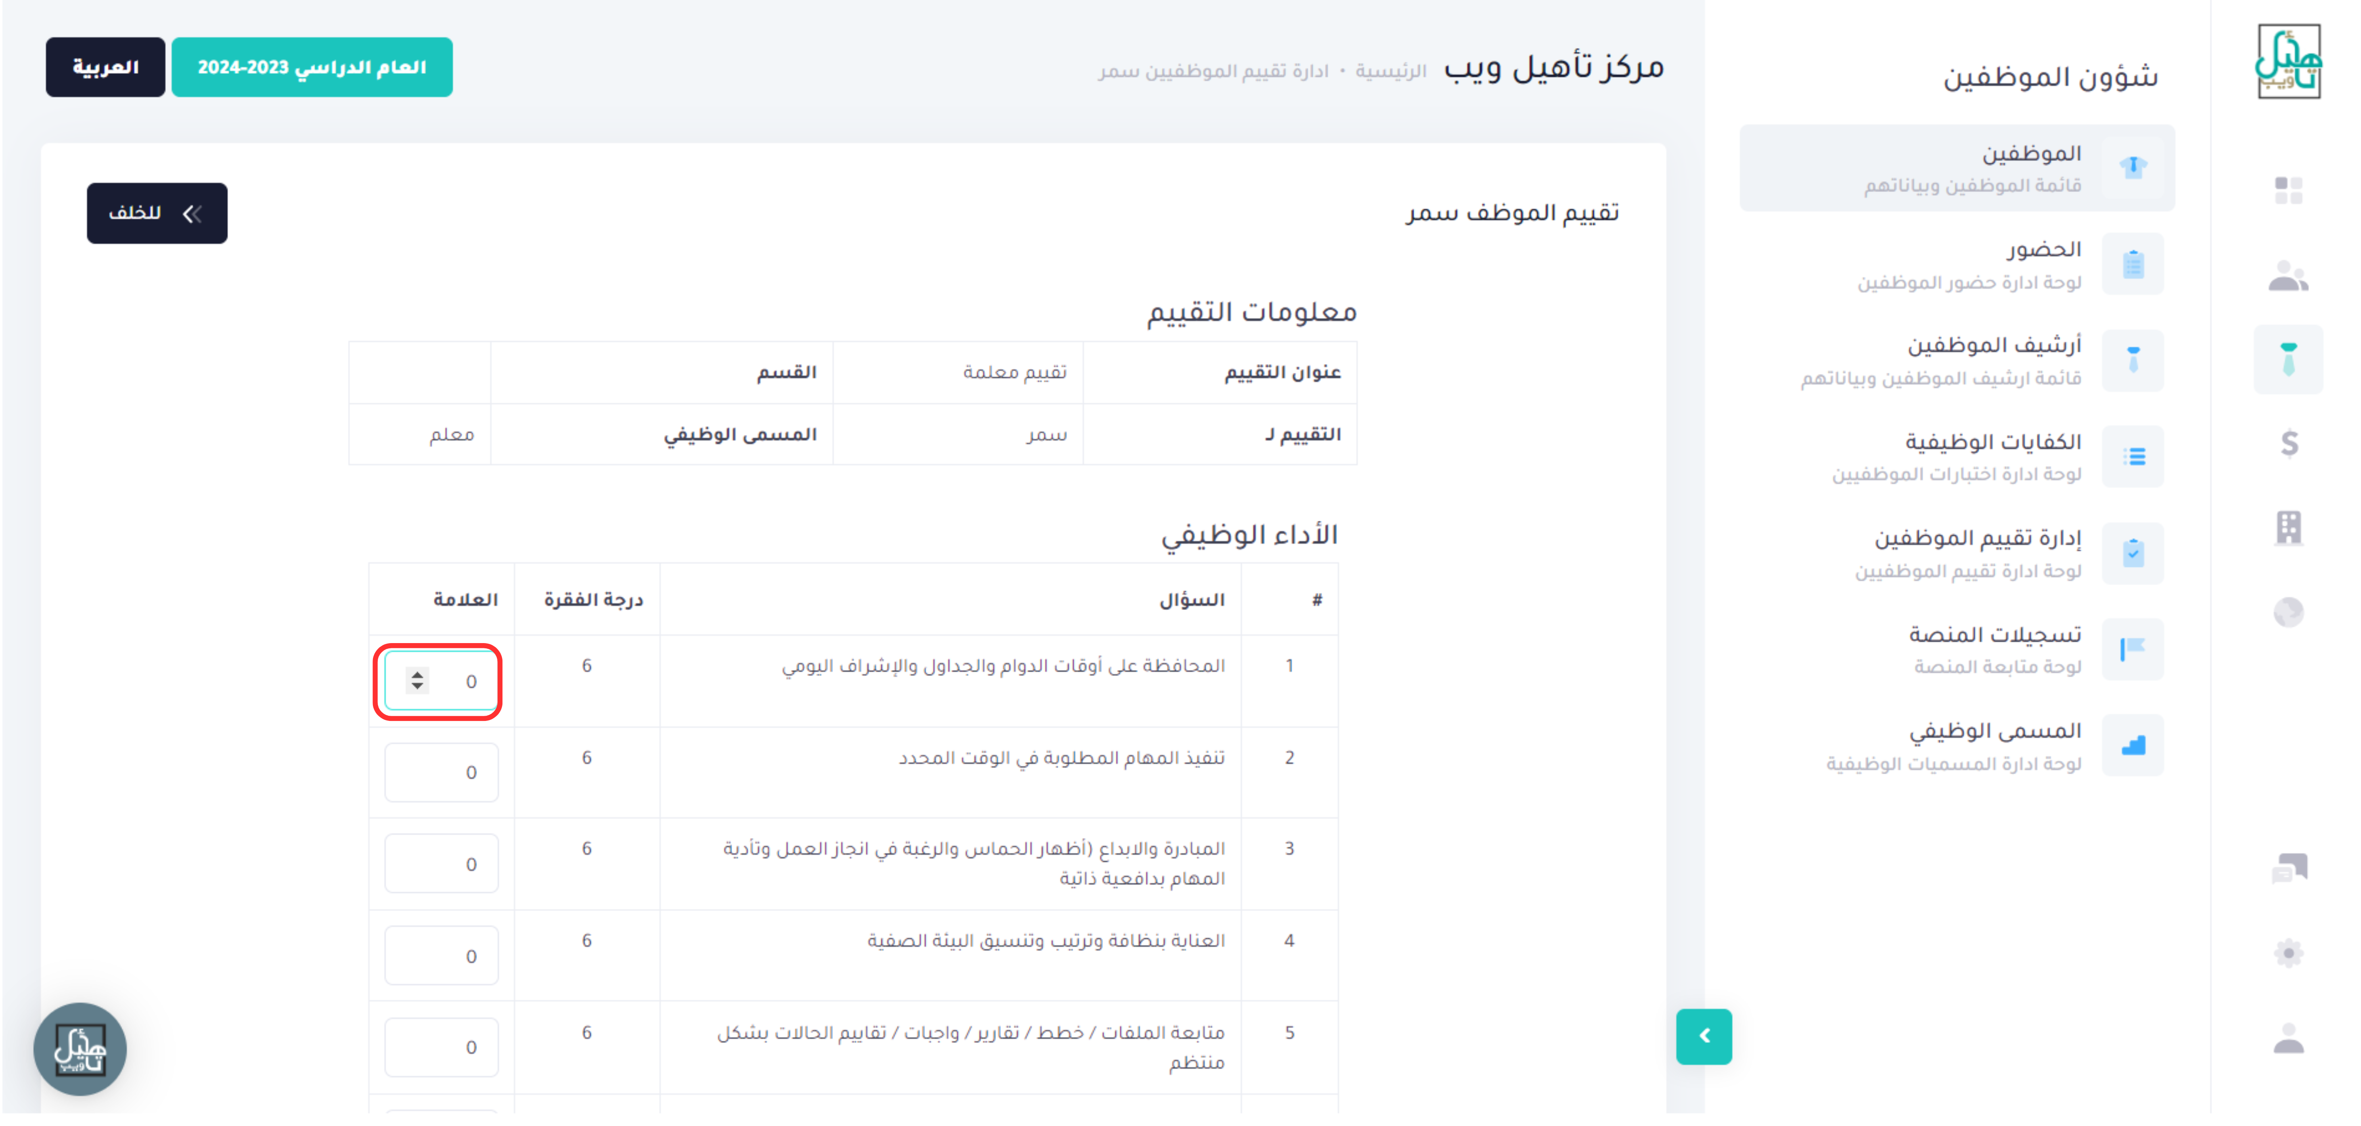Click the تقييم الموظف سمر page heading
The width and height of the screenshot is (2361, 1126).
coord(1512,213)
